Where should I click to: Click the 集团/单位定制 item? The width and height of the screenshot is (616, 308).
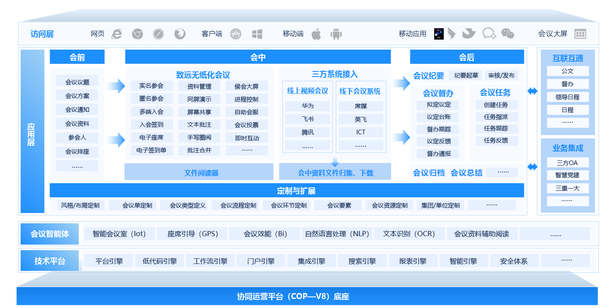pos(441,205)
